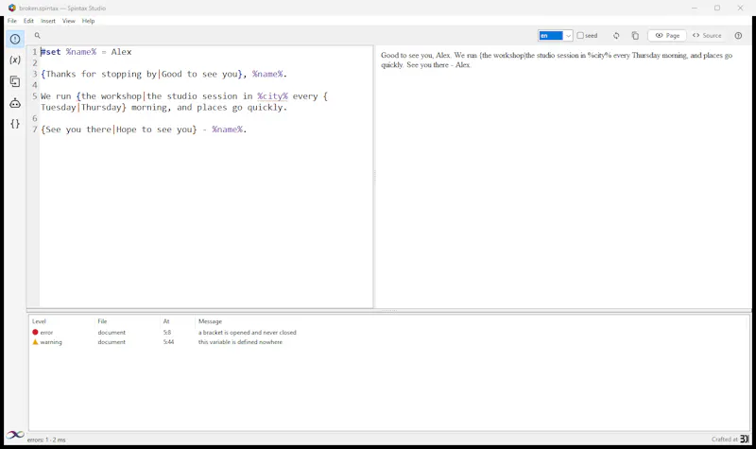Image resolution: width=756 pixels, height=449 pixels.
Task: Click the vertical splitter between editor and preview
Action: pyautogui.click(x=374, y=177)
